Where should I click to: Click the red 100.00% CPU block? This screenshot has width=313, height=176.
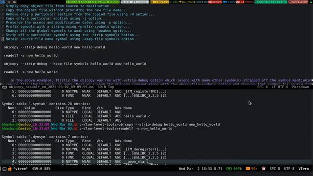215,2
